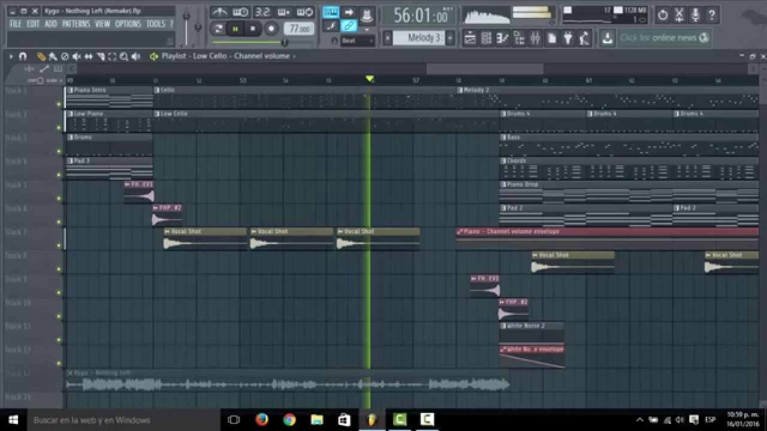Mute Track 1 using its green light

pos(59,104)
